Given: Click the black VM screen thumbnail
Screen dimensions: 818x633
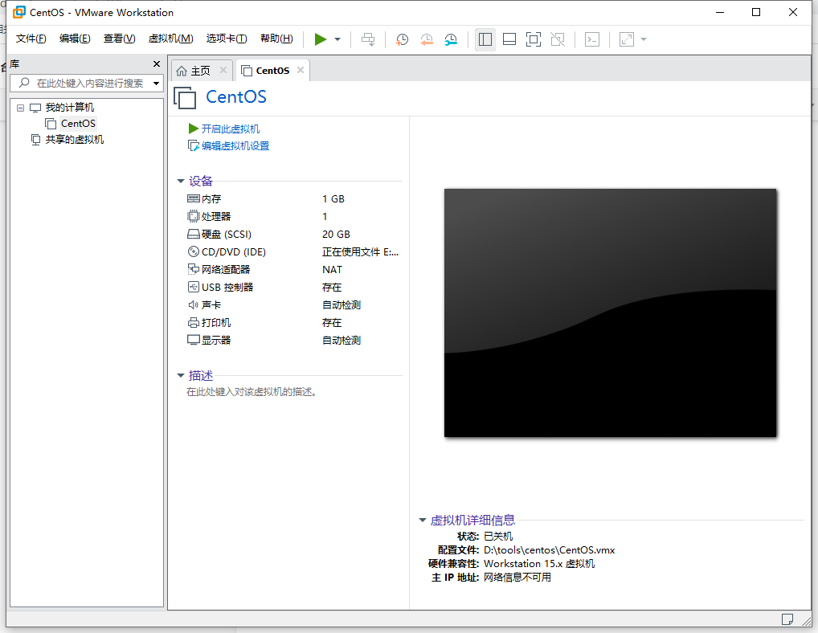Looking at the screenshot, I should point(610,312).
